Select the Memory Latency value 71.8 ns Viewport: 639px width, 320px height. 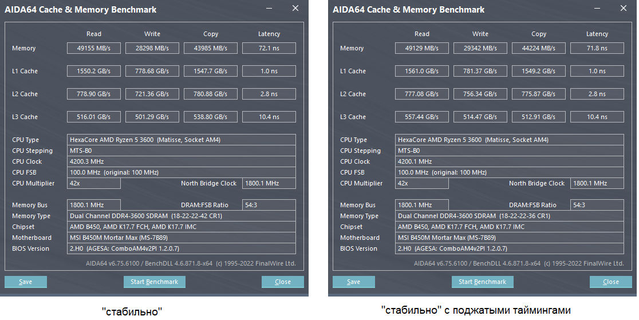(x=597, y=48)
